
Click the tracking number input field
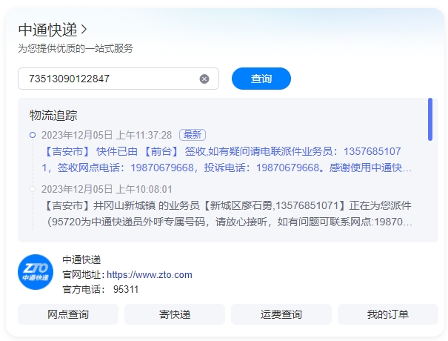(118, 79)
